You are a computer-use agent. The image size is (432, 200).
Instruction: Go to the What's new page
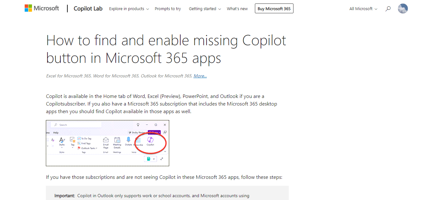(237, 9)
